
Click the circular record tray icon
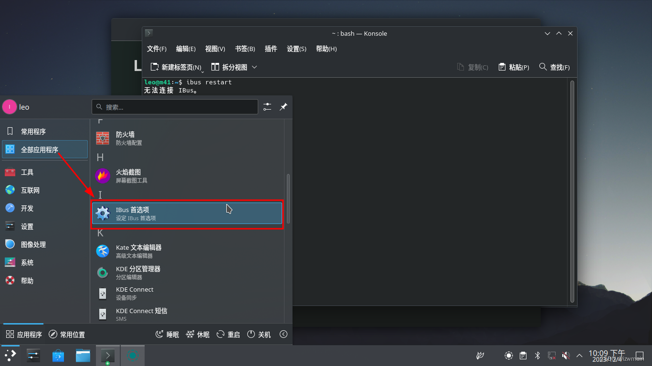click(x=509, y=356)
